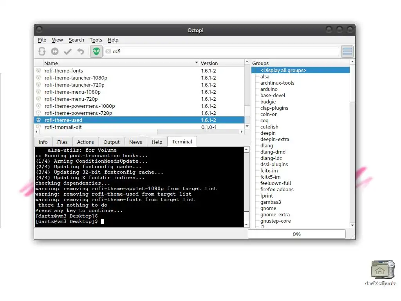The image size is (401, 301).
Task: Select the cutefish group
Action: click(269, 127)
